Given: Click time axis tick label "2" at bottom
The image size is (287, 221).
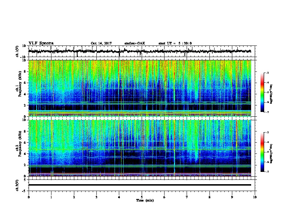Looking at the screenshot, I should pyautogui.click(x=74, y=197).
